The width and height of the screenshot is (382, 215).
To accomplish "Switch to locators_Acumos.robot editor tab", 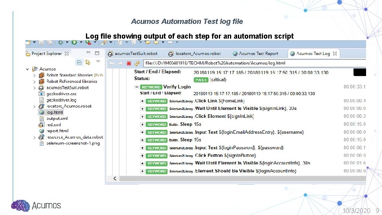I will pos(195,54).
